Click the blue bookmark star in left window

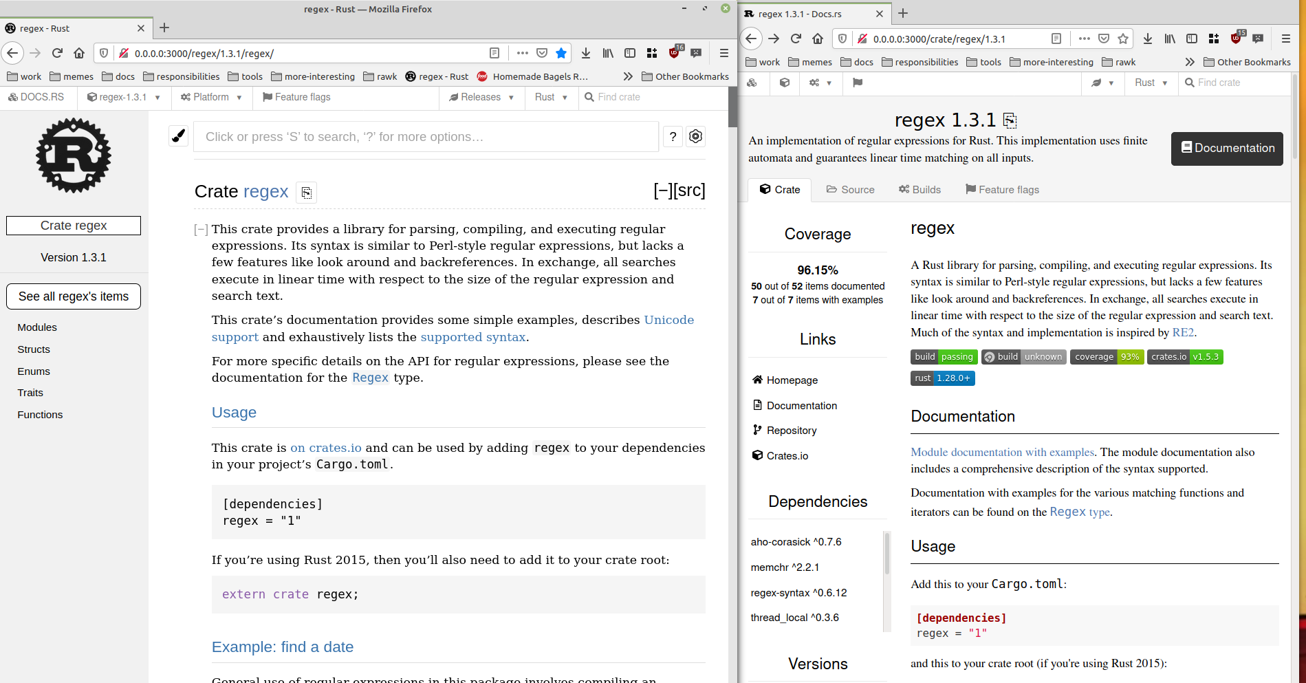click(561, 53)
